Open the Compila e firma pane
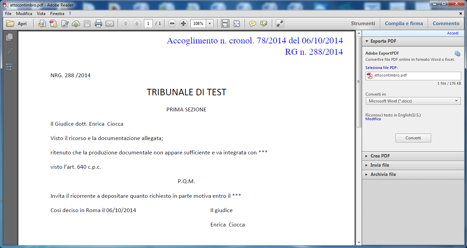Screen dimensions: 467x248 pos(404,24)
